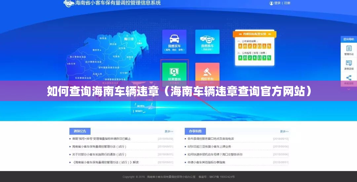Open 管理办法 in the sidebar
Viewport: 357px width, 182px height.
click(349, 51)
